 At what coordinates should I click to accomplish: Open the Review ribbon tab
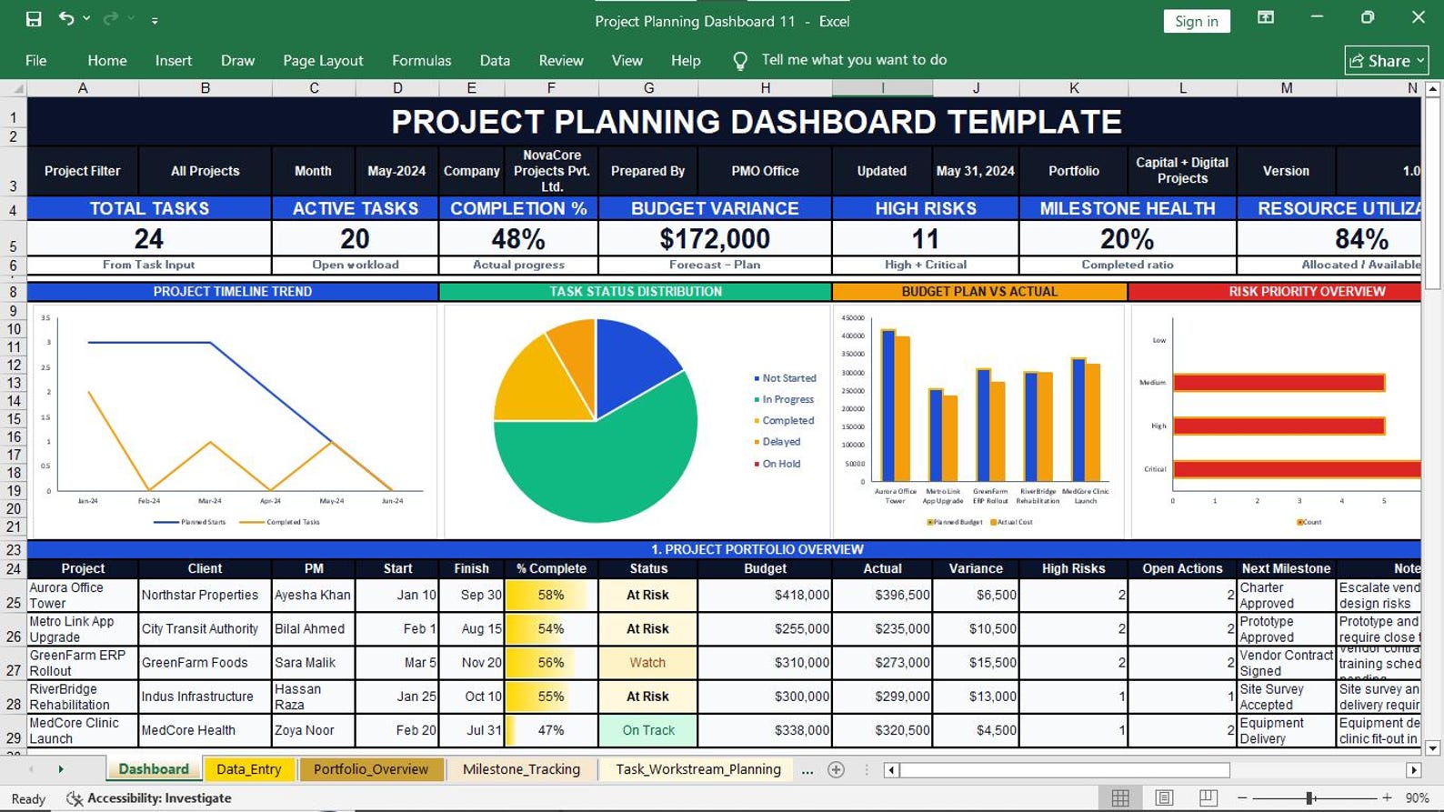pos(561,60)
